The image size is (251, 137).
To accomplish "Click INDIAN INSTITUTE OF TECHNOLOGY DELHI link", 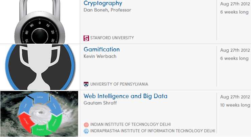I will coord(131,124).
